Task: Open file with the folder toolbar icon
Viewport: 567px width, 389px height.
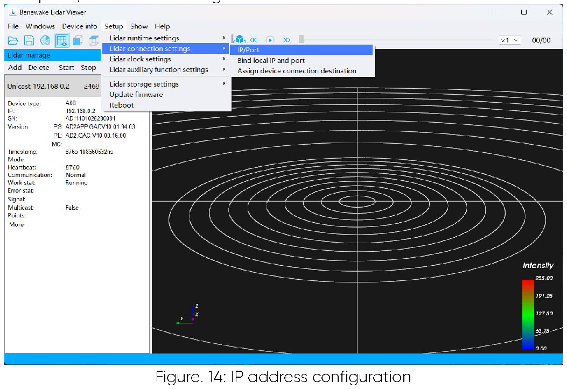Action: tap(13, 40)
